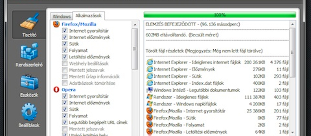Uncheck Firefox Letöltési előzmények checkbox
This screenshot has width=311, height=136.
pyautogui.click(x=65, y=57)
